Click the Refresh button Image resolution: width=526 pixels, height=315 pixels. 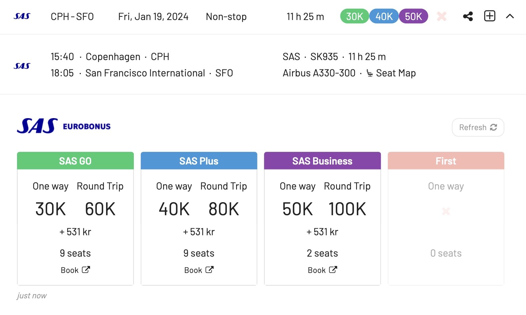[478, 127]
